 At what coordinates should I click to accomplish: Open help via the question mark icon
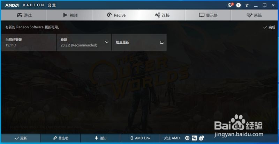click(x=239, y=5)
